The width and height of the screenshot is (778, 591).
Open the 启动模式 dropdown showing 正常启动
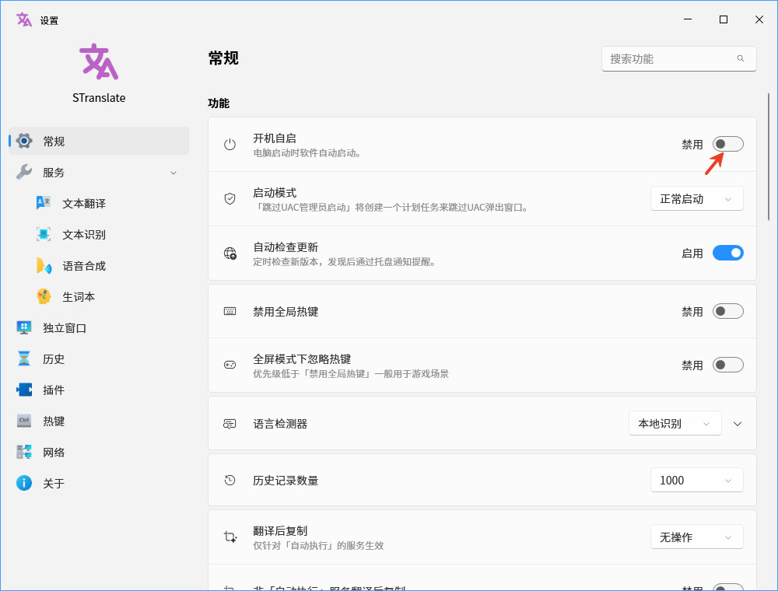(x=696, y=198)
